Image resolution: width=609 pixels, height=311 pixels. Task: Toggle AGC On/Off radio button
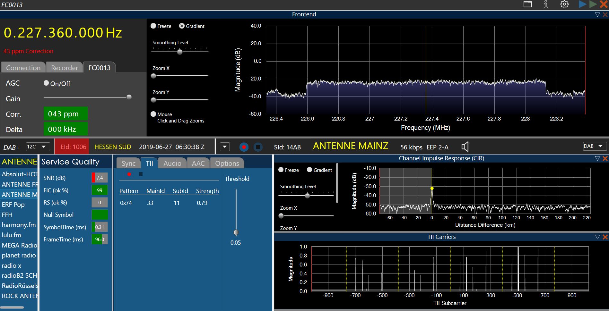(46, 83)
